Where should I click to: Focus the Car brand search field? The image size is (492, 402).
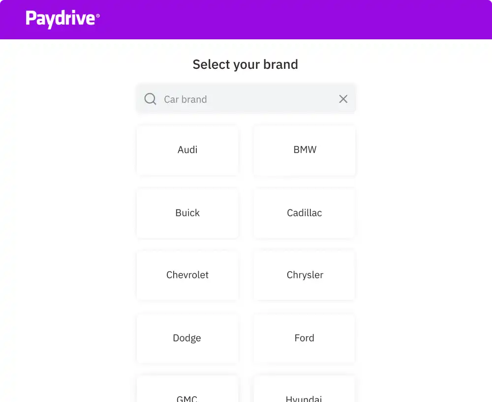click(x=246, y=99)
